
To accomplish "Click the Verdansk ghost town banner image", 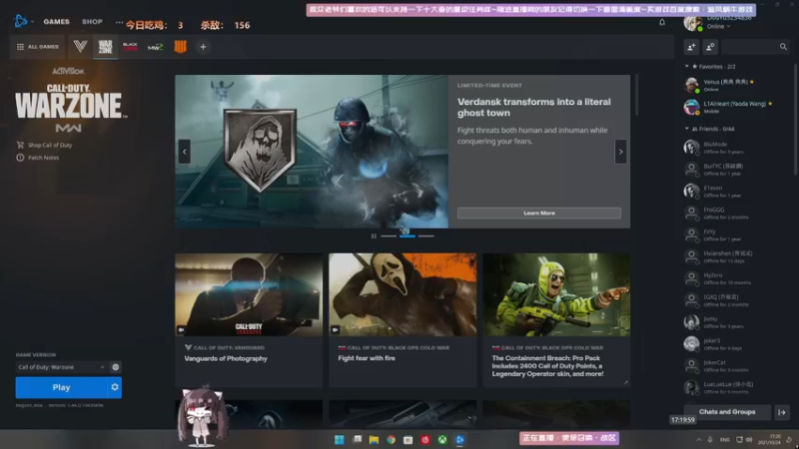I will (312, 152).
